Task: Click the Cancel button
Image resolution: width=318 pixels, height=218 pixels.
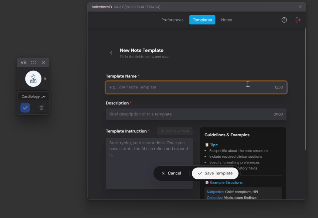Action: [x=171, y=173]
